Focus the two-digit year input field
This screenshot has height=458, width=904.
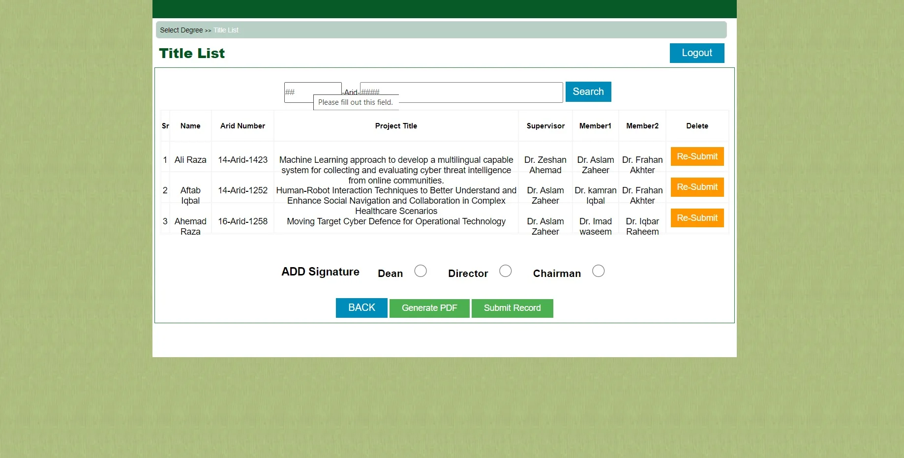coord(312,89)
